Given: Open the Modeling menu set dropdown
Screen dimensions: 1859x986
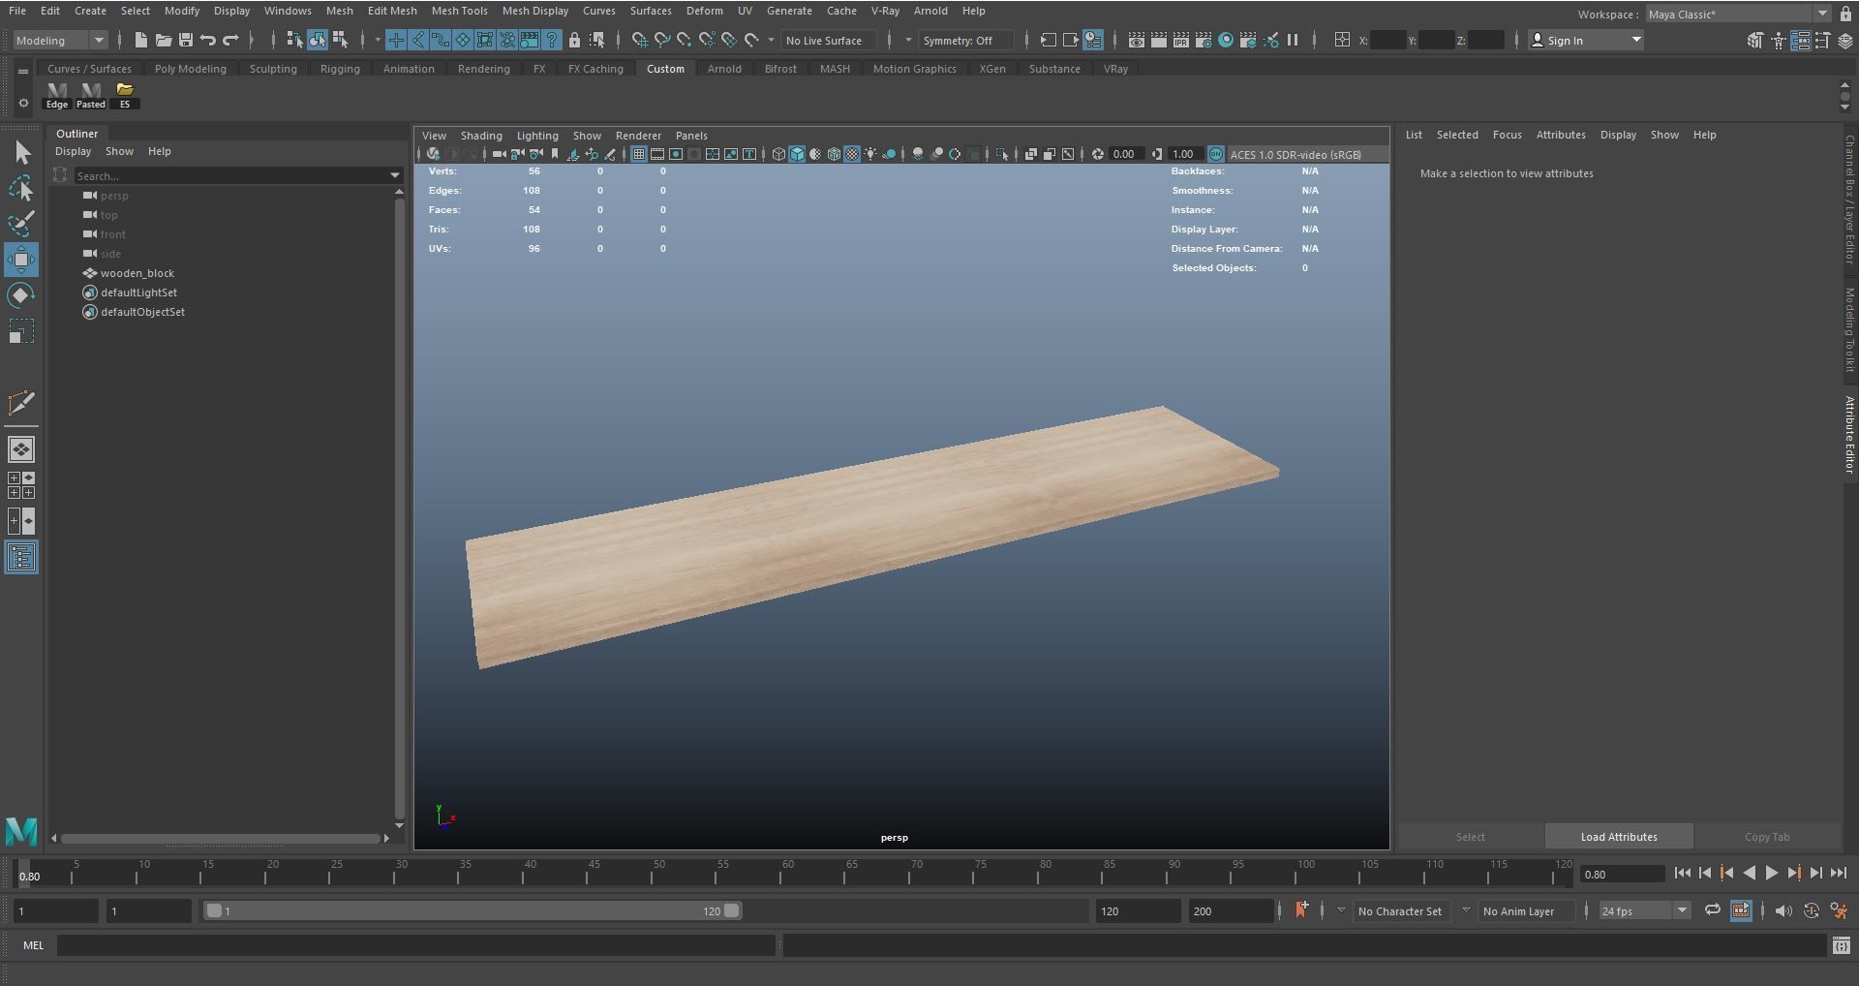Looking at the screenshot, I should [60, 40].
